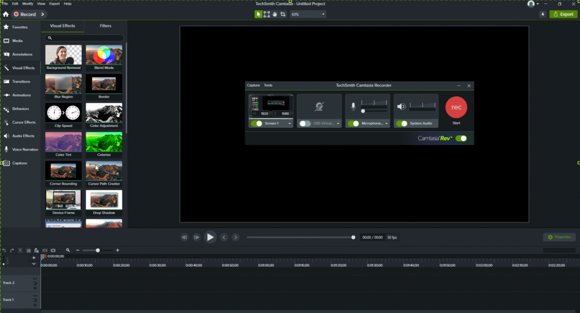Expand the OBS Virtual camera dropdown arrow
Viewport: 580px width, 313px height.
(338, 123)
